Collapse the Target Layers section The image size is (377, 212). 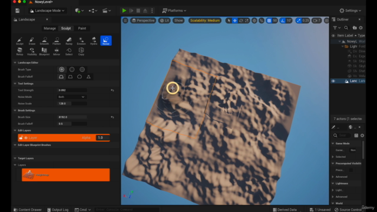[15, 158]
